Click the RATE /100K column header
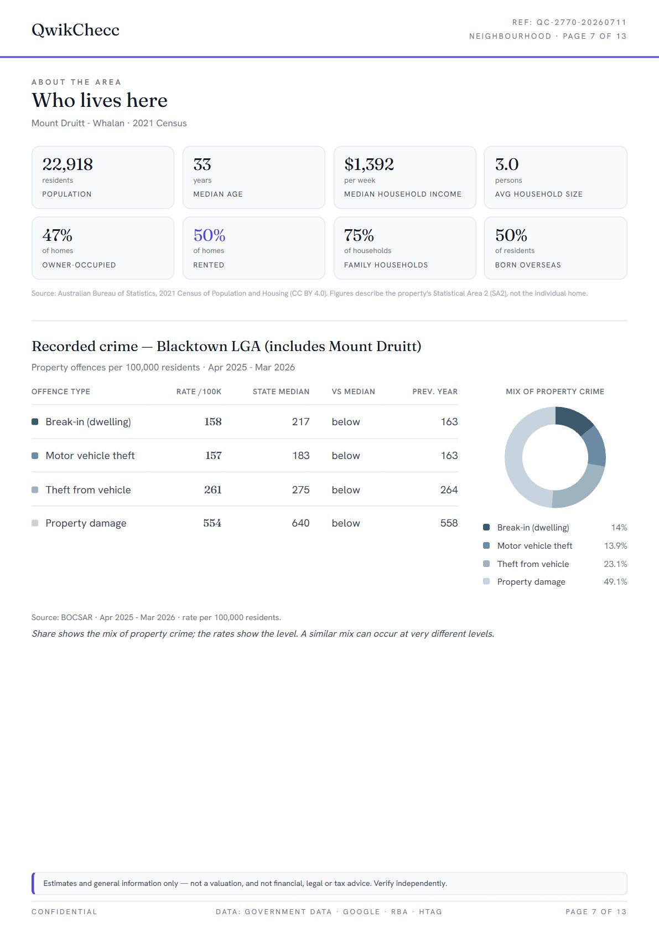The image size is (659, 933). point(199,391)
